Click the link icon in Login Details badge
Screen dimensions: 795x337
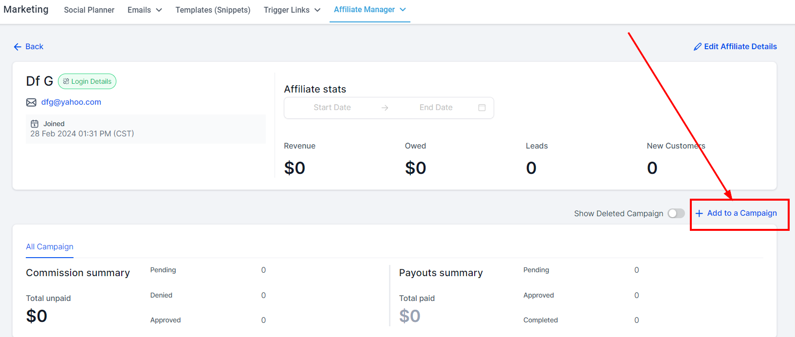66,81
